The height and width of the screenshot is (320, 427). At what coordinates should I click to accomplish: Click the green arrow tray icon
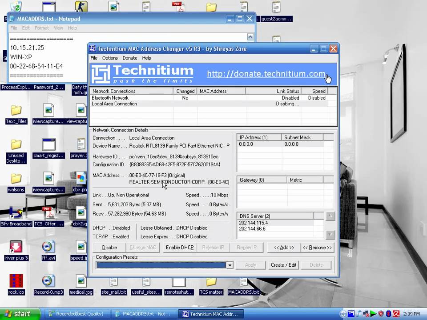(373, 314)
